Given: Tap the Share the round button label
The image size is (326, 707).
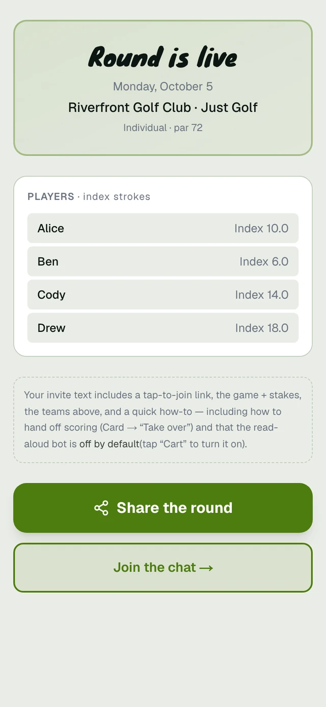Looking at the screenshot, I should click(175, 508).
